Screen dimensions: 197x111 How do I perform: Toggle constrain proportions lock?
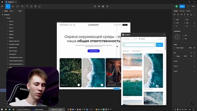(x=194, y=23)
